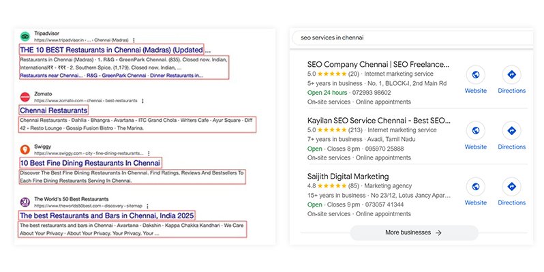Open 'The best Restaurants and Bars in Chennai' result
Image resolution: width=544 pixels, height=272 pixels.
tap(107, 216)
